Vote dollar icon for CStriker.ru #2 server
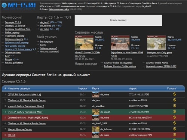This screenshot has width=187, height=140. tap(175, 123)
